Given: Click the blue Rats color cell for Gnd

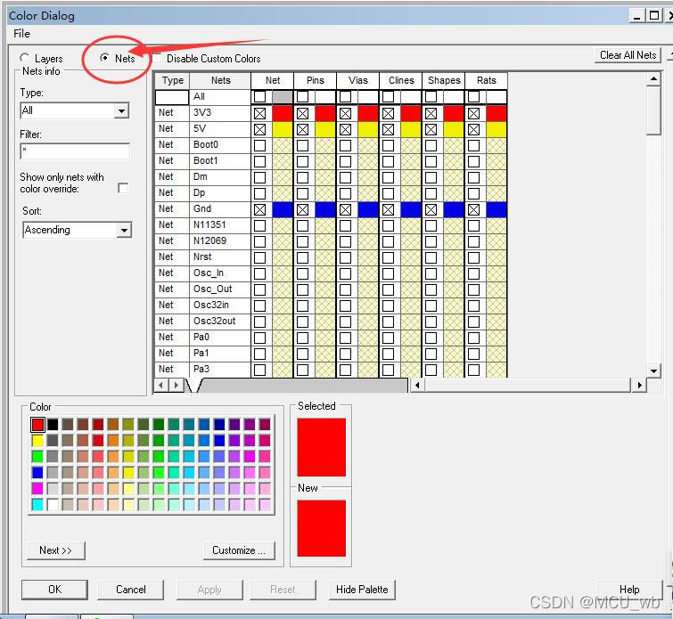Looking at the screenshot, I should tap(497, 209).
